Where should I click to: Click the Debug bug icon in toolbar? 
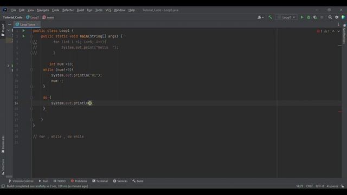pos(309,17)
